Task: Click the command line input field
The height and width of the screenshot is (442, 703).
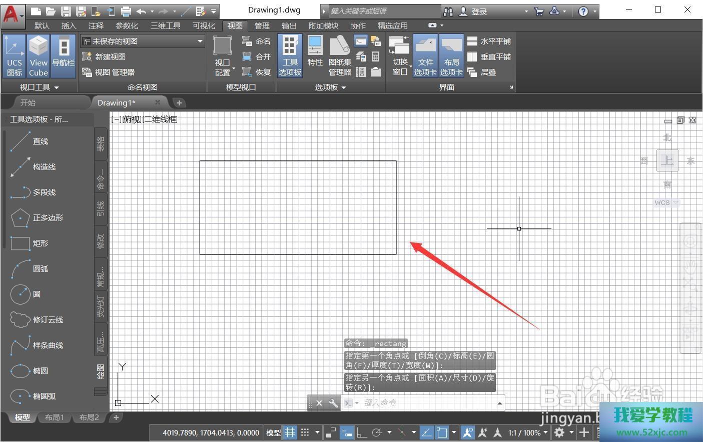Action: pos(425,403)
